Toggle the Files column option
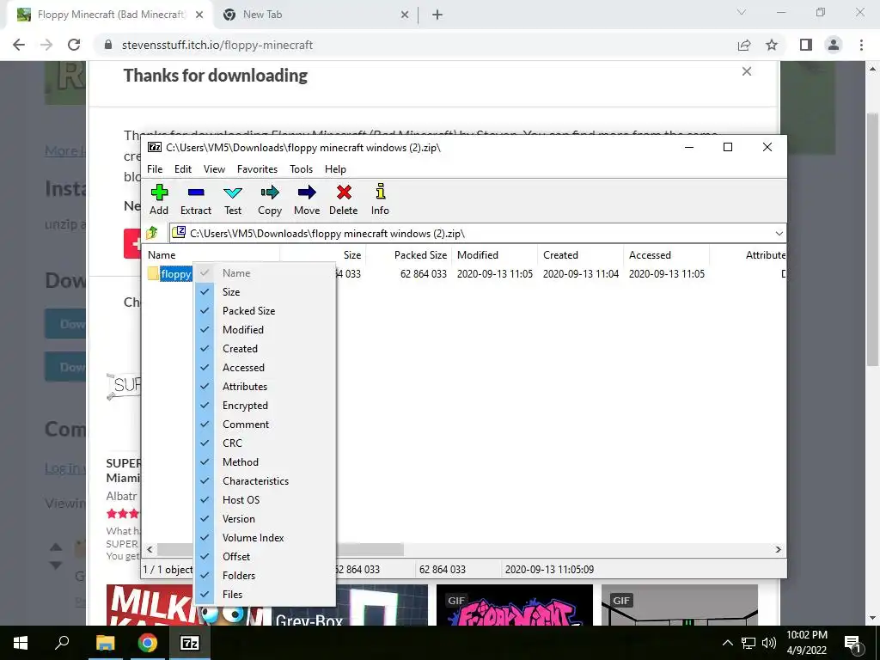Image resolution: width=880 pixels, height=660 pixels. (x=265, y=595)
